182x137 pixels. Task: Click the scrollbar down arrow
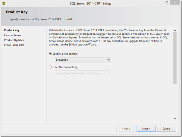click(x=175, y=118)
